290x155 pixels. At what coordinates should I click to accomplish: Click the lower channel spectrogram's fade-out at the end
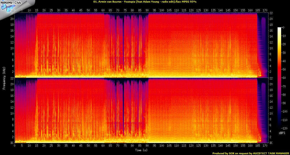pos(262,114)
